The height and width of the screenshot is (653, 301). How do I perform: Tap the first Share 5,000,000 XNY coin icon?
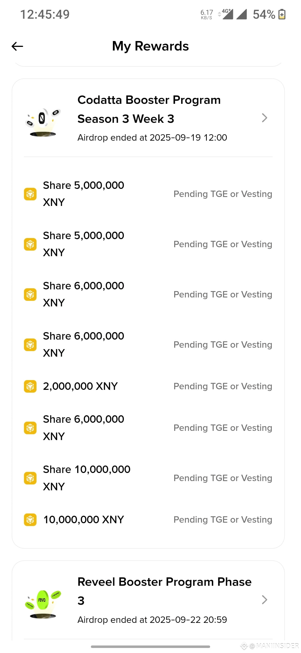pyautogui.click(x=30, y=194)
